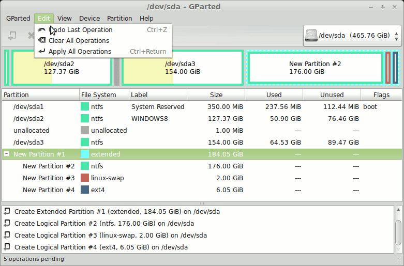Click the 'boot' flag cell

pos(370,106)
